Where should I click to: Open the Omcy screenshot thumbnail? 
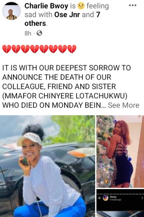click(x=120, y=203)
